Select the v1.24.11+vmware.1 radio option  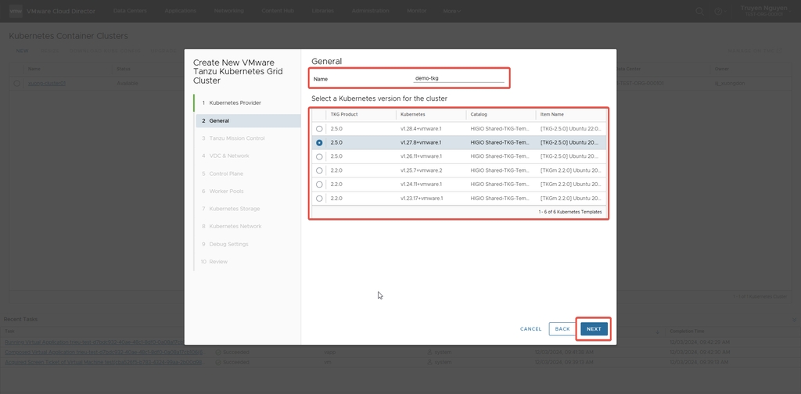coord(319,184)
